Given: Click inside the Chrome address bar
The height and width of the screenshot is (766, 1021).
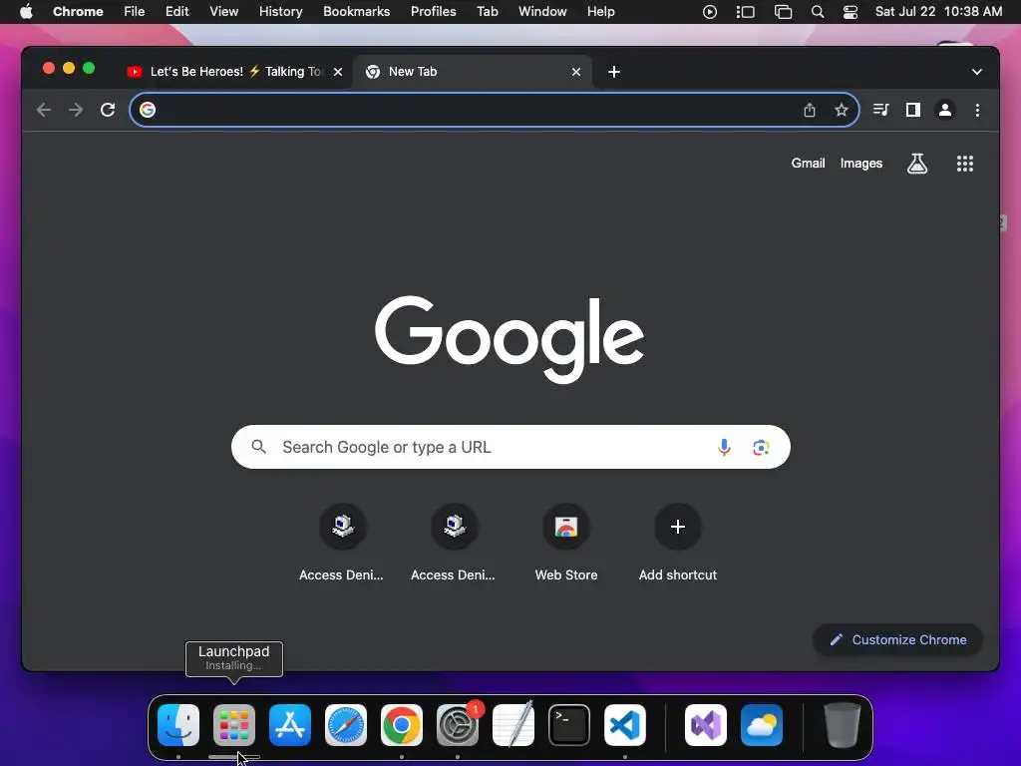Looking at the screenshot, I should pos(495,110).
